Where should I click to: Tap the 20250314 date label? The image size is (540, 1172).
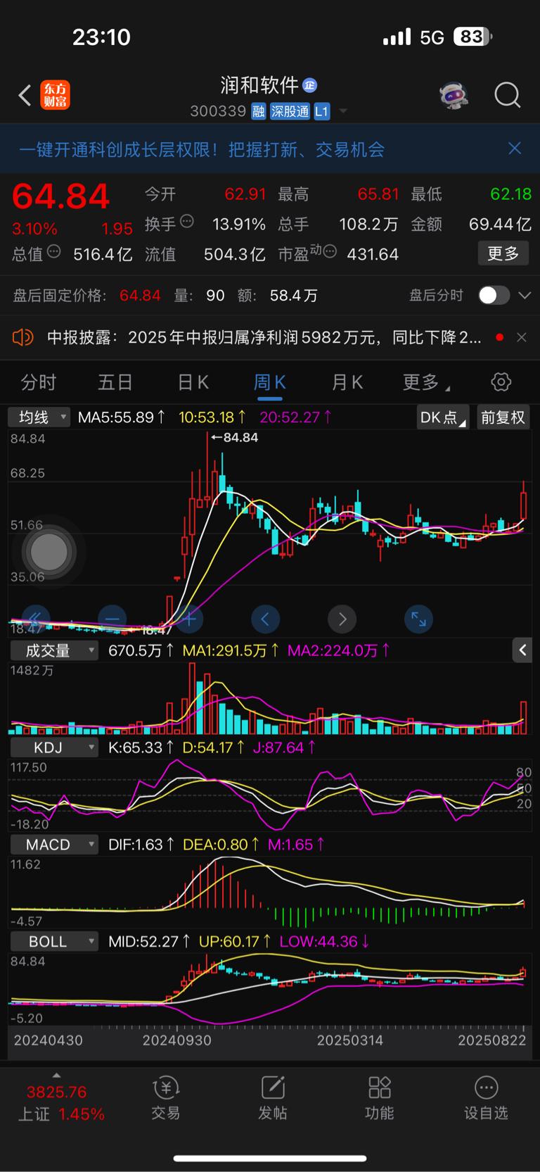350,1040
